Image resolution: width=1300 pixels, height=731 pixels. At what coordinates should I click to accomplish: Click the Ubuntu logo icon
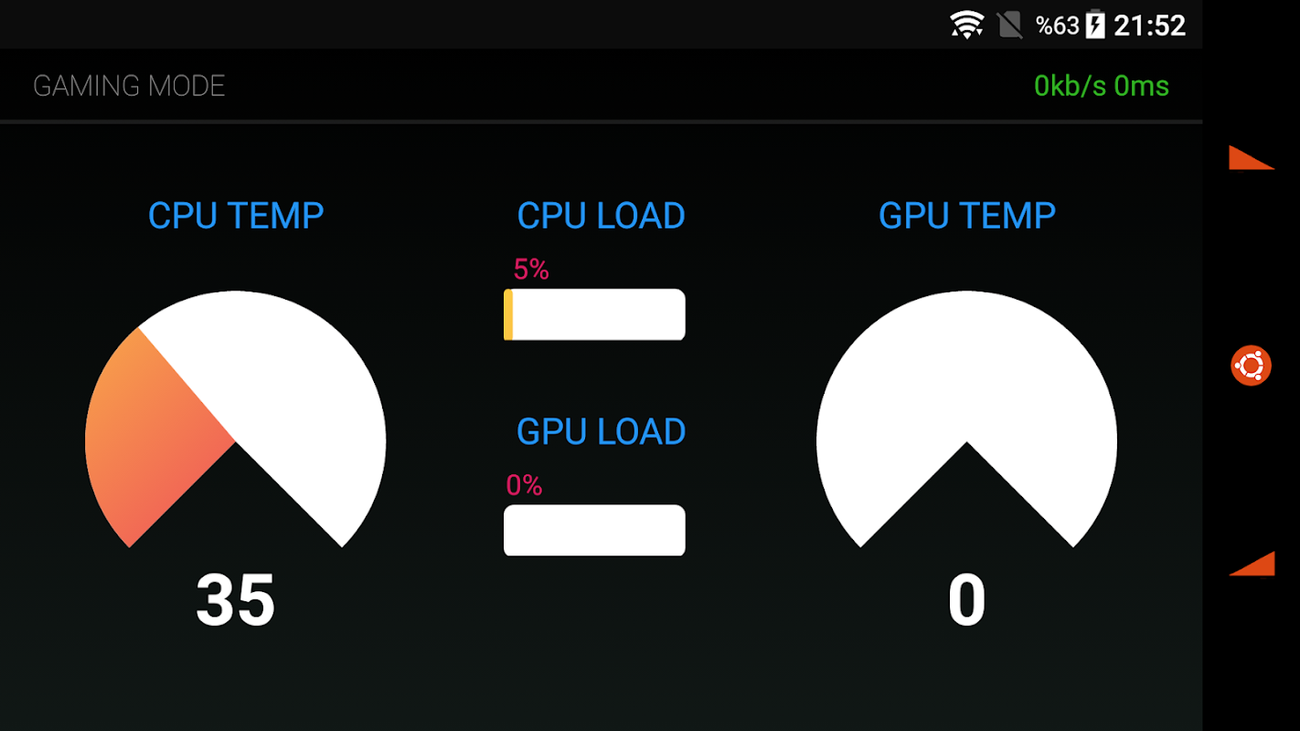1251,365
